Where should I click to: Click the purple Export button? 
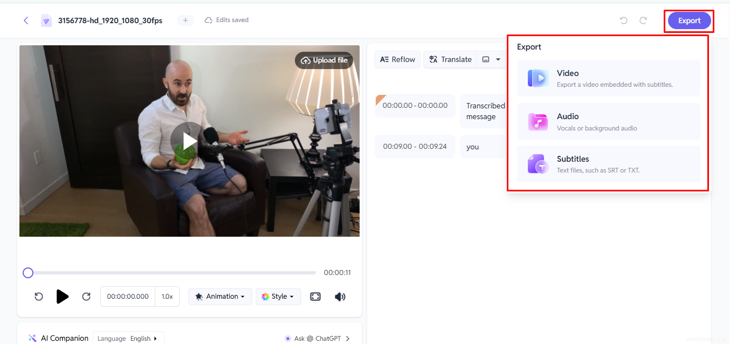pos(689,21)
